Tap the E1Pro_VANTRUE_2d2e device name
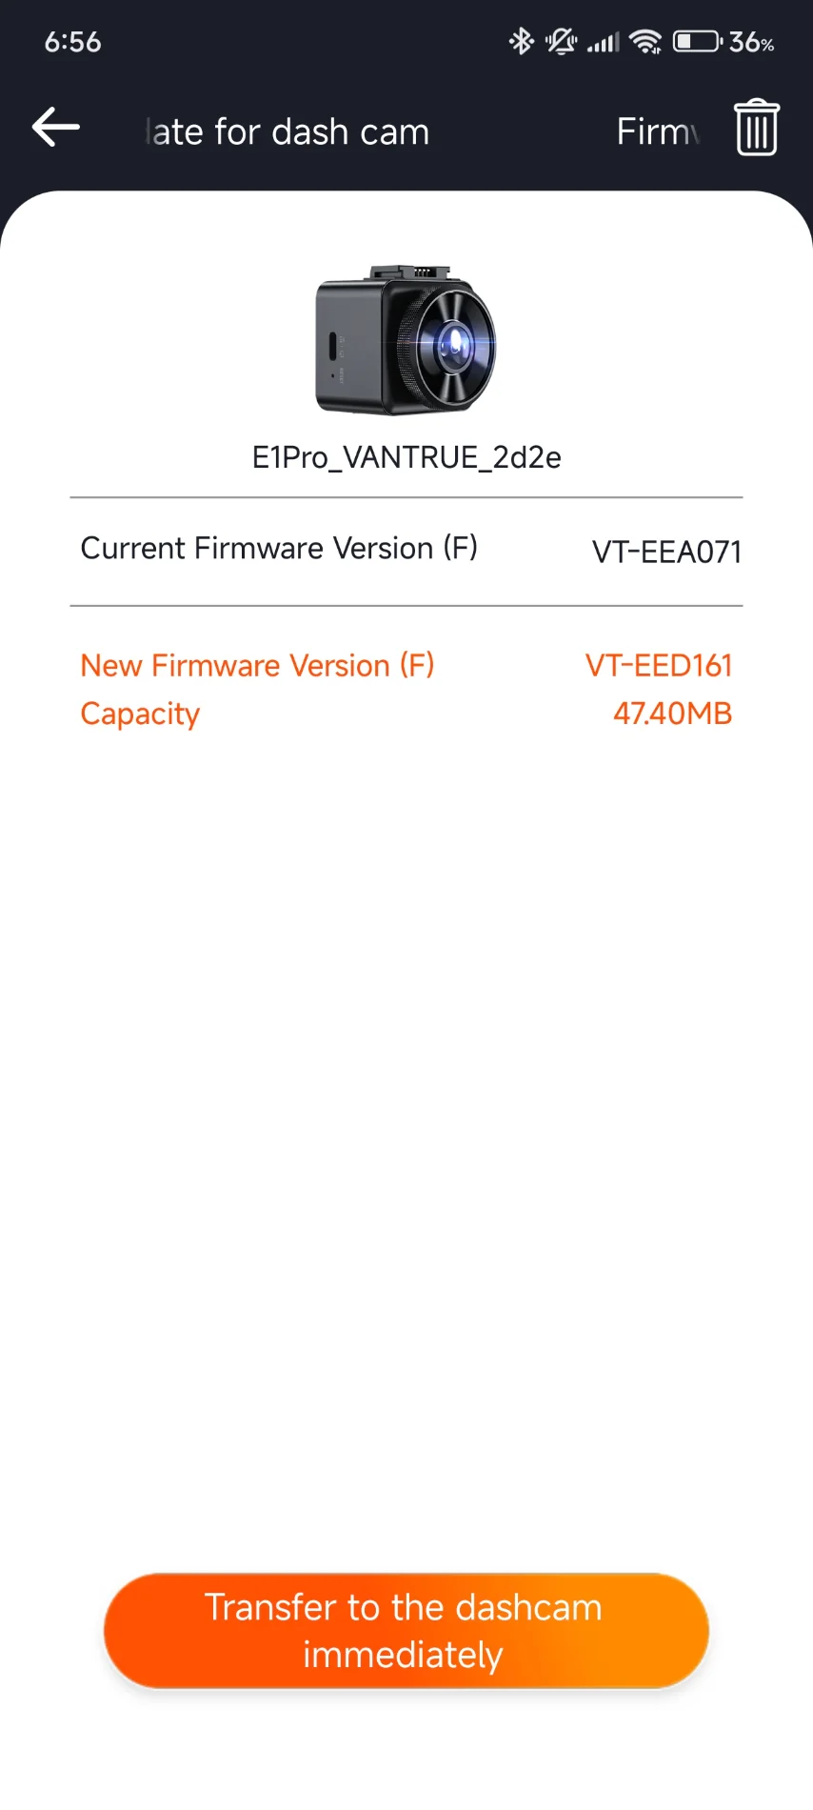The height and width of the screenshot is (1810, 813). click(406, 457)
